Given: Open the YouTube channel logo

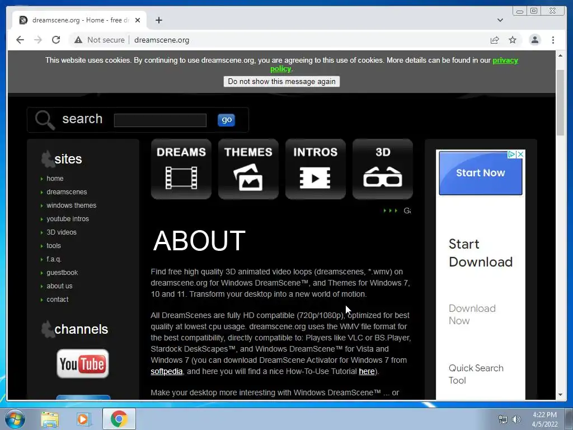Looking at the screenshot, I should pos(83,363).
